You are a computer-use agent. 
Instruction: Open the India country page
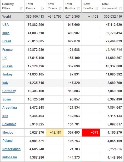coord(6,33)
